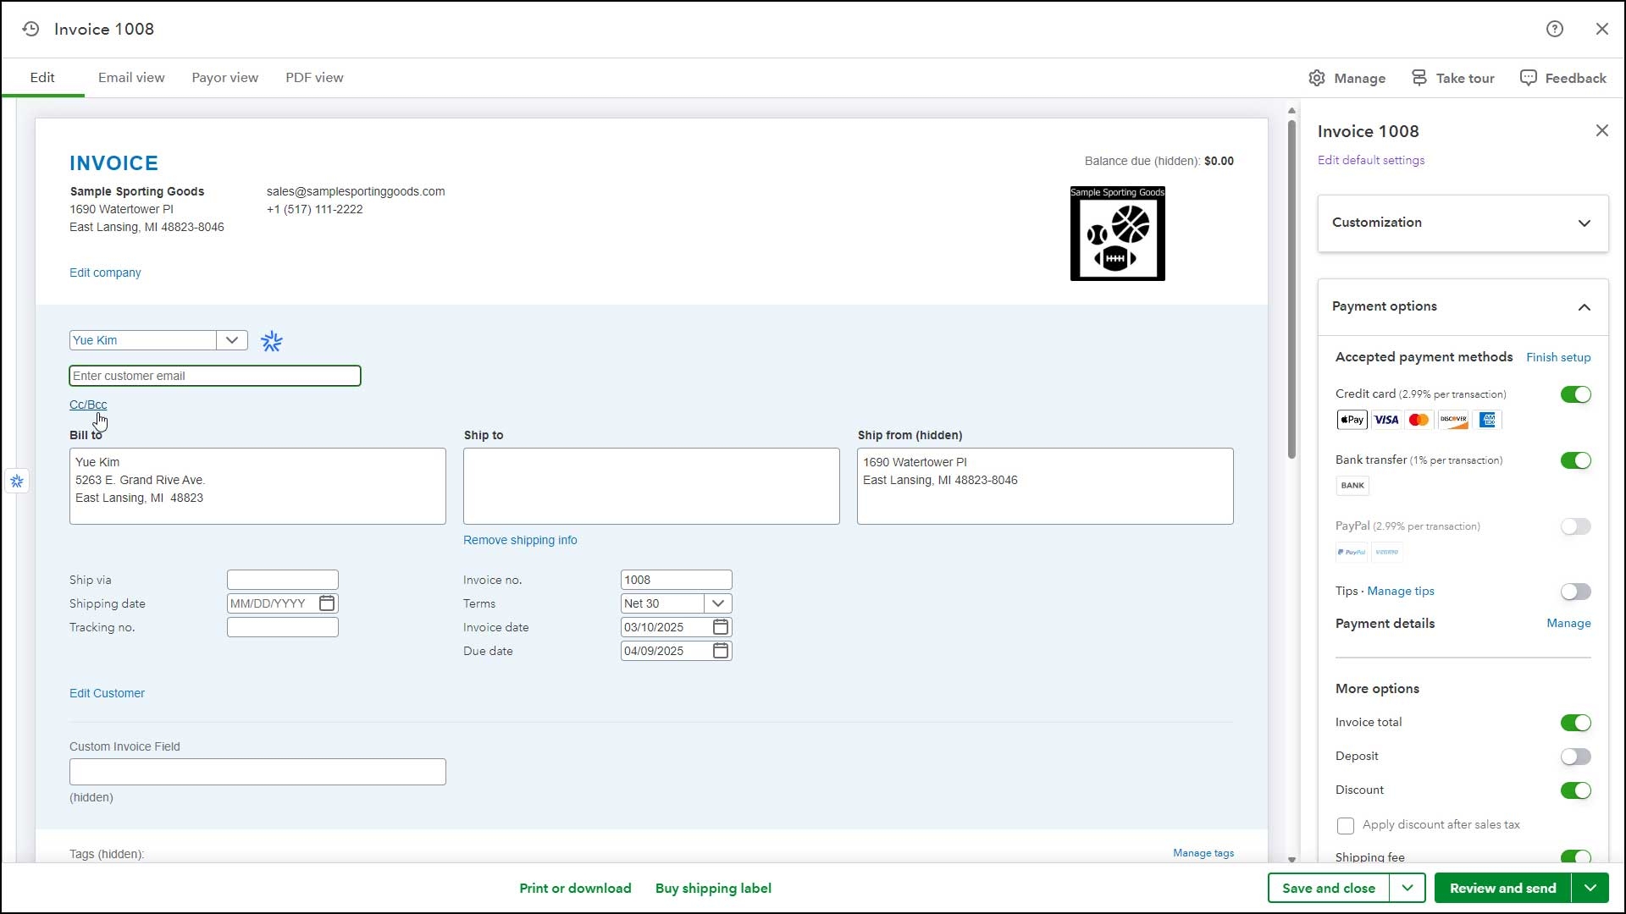Open the Invoice date calendar picker
Image resolution: width=1626 pixels, height=914 pixels.
point(721,627)
